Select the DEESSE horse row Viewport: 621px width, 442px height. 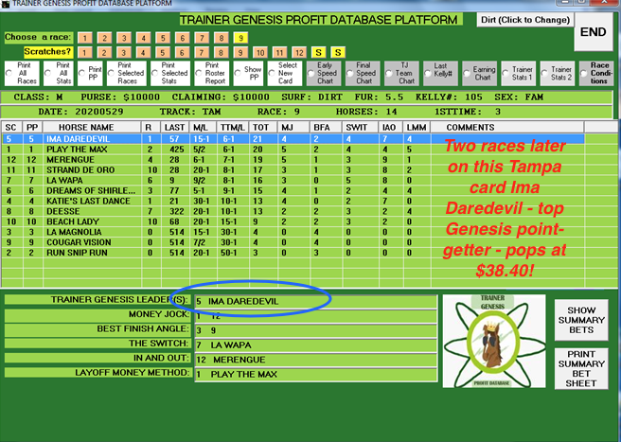pyautogui.click(x=293, y=211)
